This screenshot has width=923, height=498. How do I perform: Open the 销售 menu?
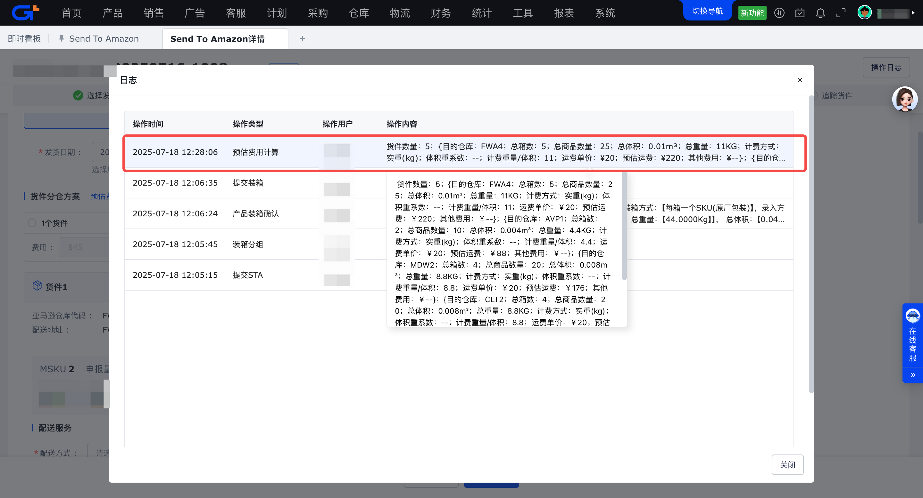[x=154, y=13]
